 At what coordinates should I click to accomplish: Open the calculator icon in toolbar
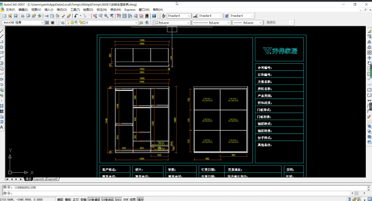(x=147, y=16)
